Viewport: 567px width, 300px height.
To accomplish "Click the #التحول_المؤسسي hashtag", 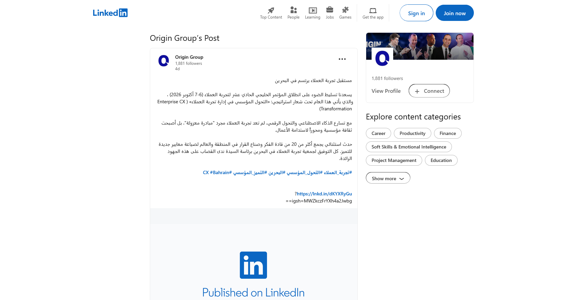I will pos(305,172).
